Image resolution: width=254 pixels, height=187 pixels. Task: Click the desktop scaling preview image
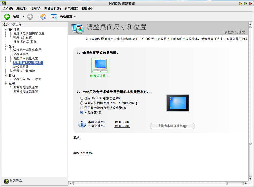178,103
